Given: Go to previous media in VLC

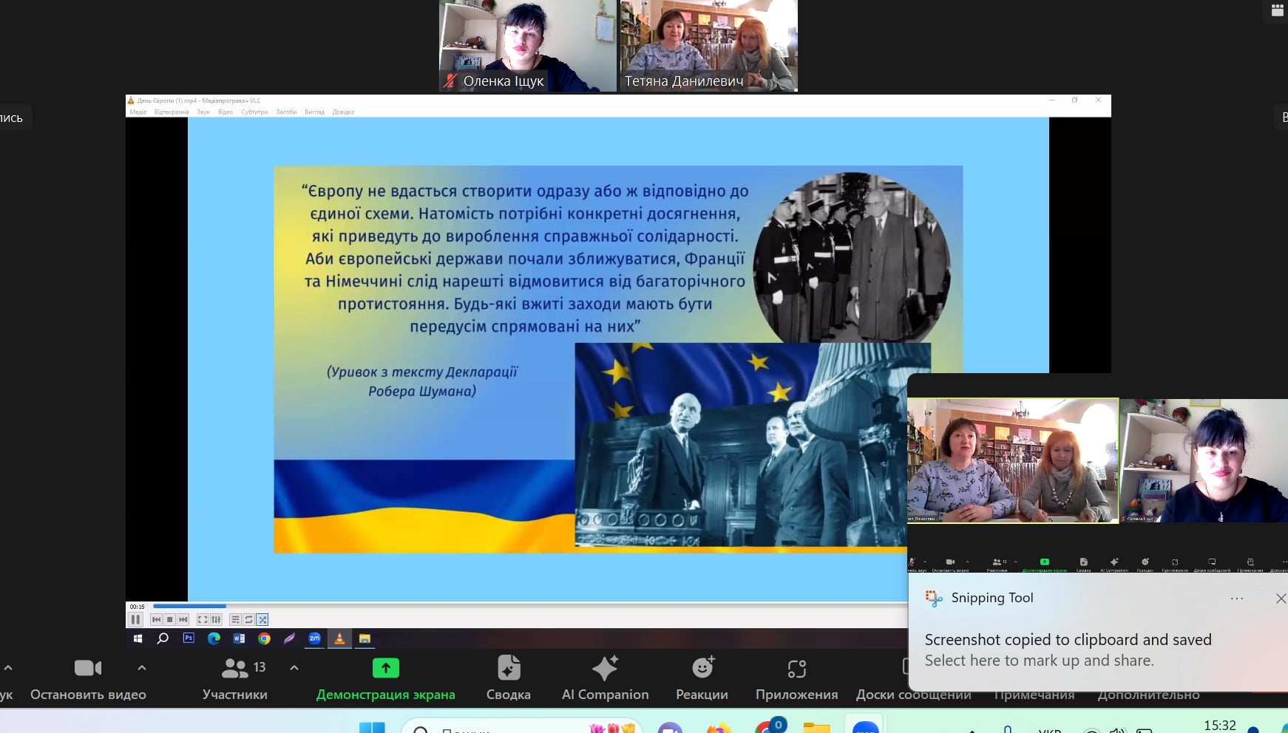Looking at the screenshot, I should 156,620.
